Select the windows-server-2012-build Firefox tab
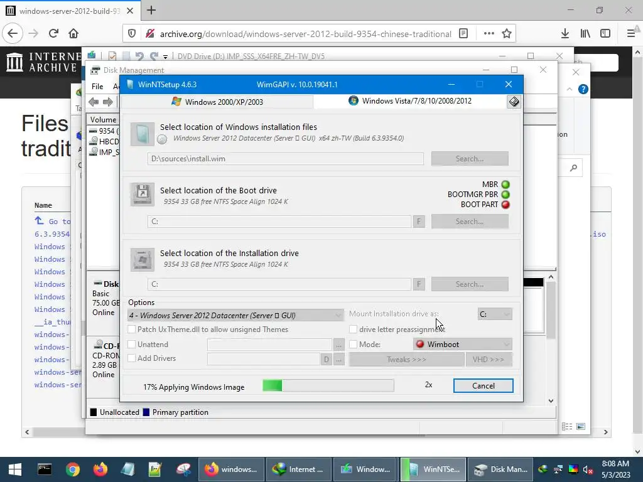This screenshot has height=482, width=643. pos(70,11)
